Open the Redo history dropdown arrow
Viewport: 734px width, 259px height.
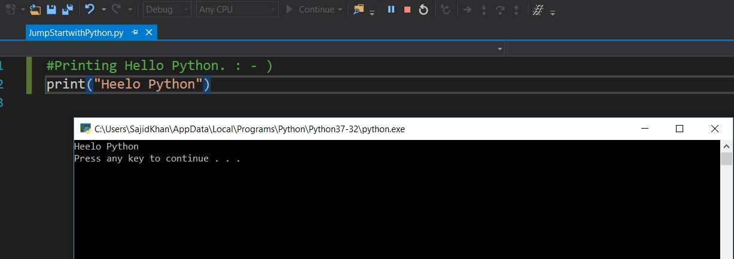[130, 10]
